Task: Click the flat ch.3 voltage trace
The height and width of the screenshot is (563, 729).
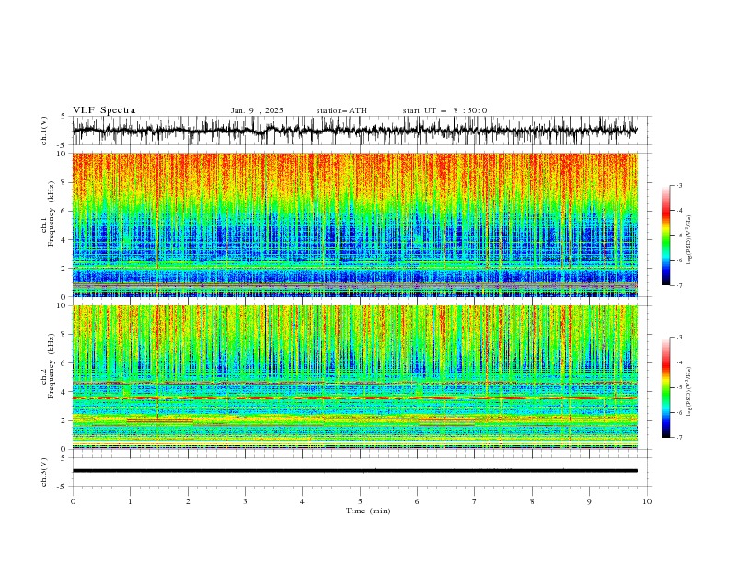Action: click(354, 471)
